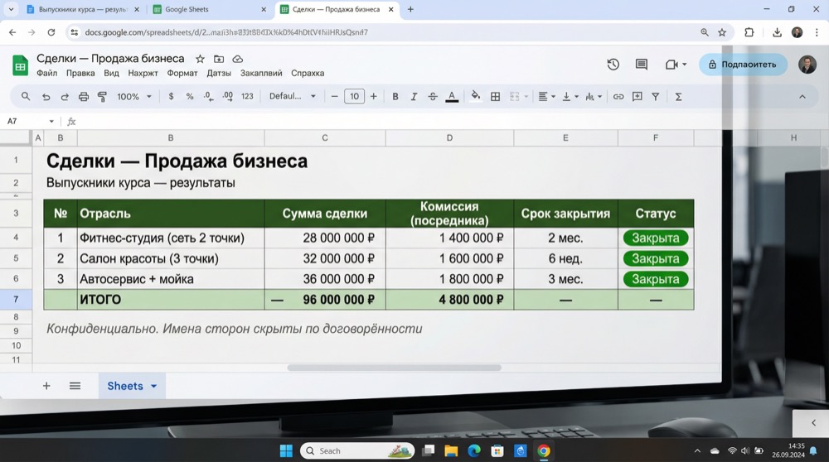The width and height of the screenshot is (829, 462).
Task: Open Microsoft Edge from the taskbar
Action: [x=474, y=451]
